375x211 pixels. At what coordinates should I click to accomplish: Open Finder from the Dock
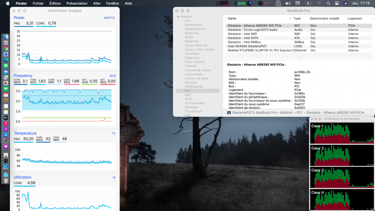point(6,37)
